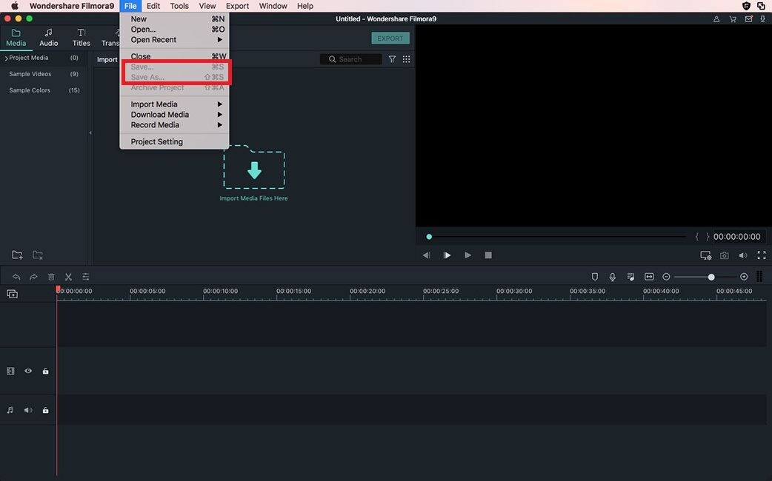The width and height of the screenshot is (772, 481).
Task: Add a new media folder
Action: [17, 255]
